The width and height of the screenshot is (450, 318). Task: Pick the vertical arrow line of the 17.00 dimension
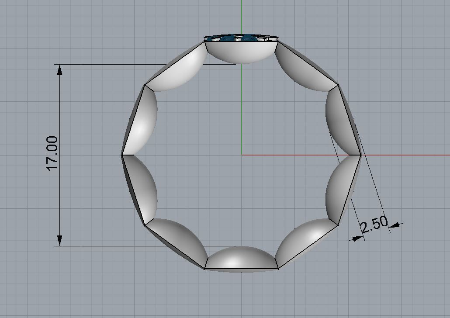coord(59,155)
